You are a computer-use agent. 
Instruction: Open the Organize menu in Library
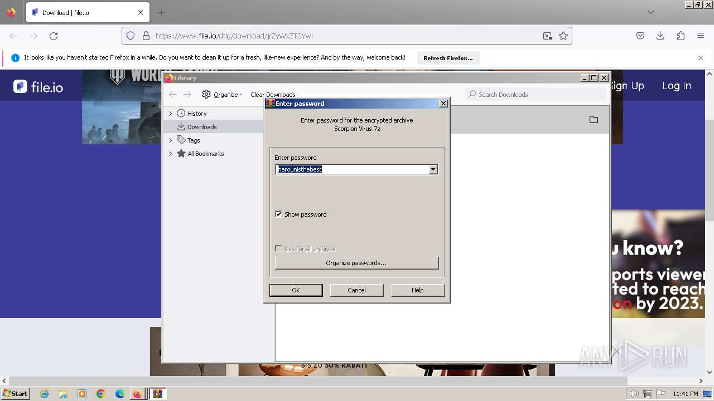point(222,95)
